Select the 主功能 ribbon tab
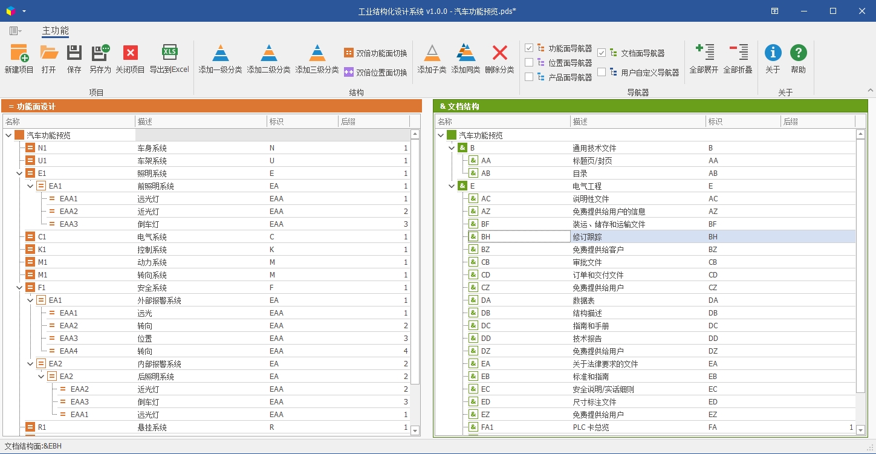The height and width of the screenshot is (454, 876). pyautogui.click(x=55, y=31)
